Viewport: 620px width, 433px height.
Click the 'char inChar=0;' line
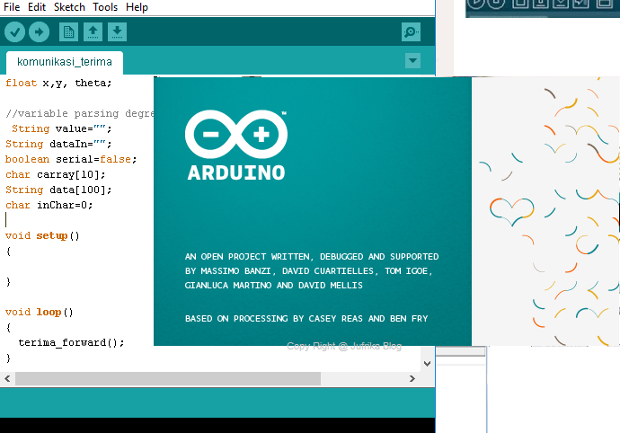point(49,205)
